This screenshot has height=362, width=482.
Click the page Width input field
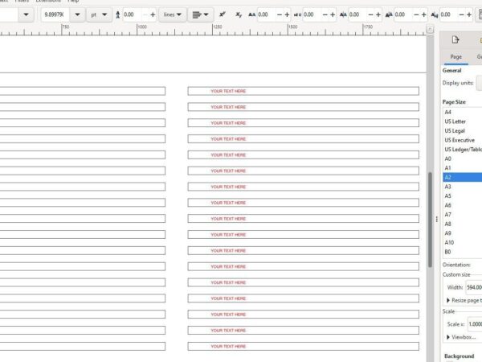point(473,286)
